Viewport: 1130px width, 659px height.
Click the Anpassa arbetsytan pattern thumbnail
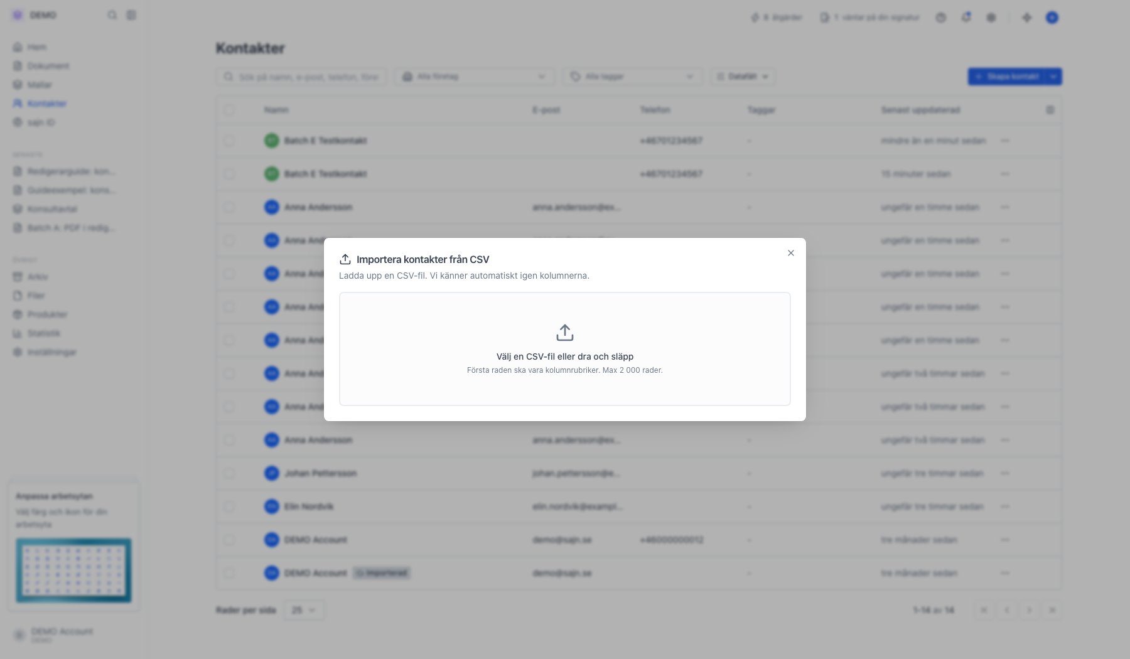73,571
